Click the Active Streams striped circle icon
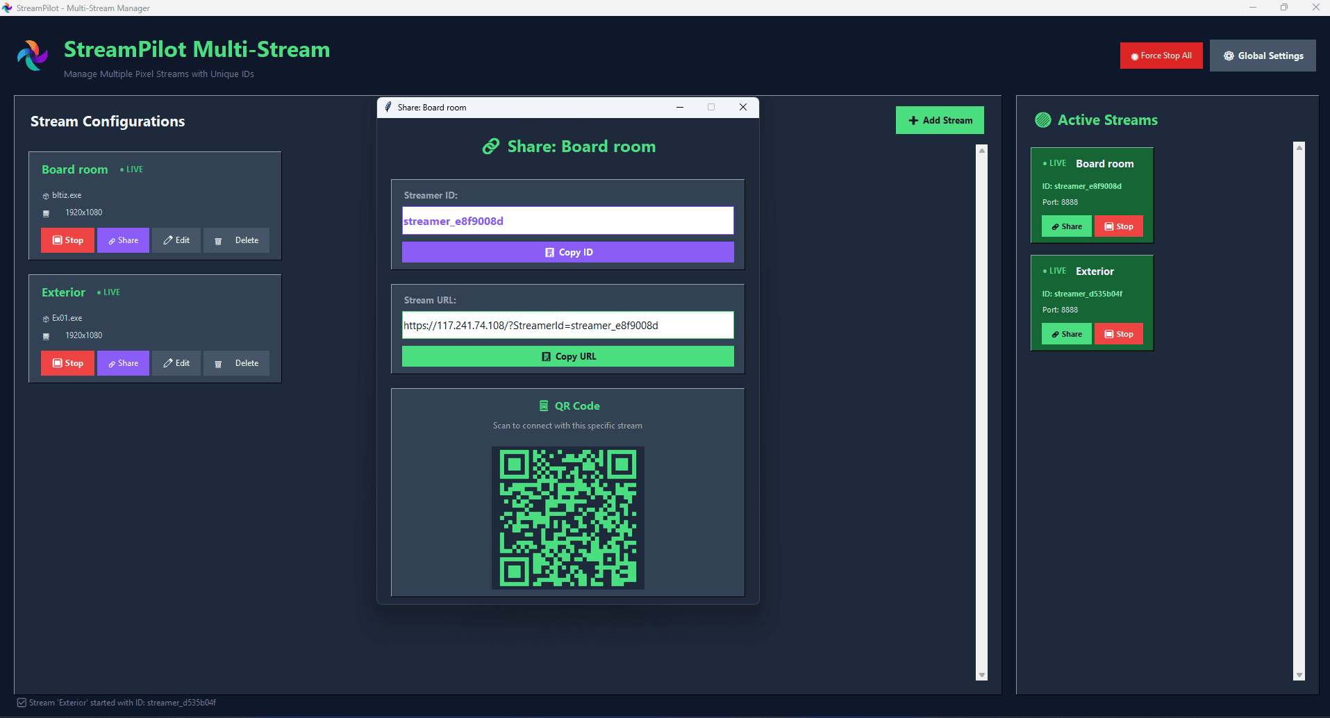 pos(1043,120)
